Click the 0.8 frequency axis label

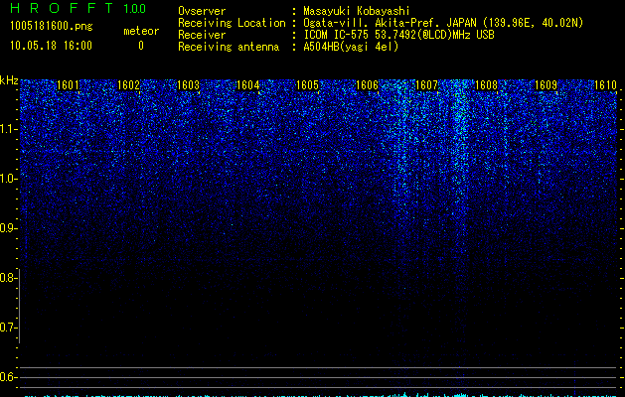8,278
